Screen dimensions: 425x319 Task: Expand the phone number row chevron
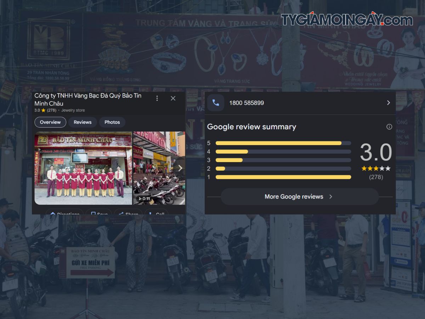pos(389,103)
